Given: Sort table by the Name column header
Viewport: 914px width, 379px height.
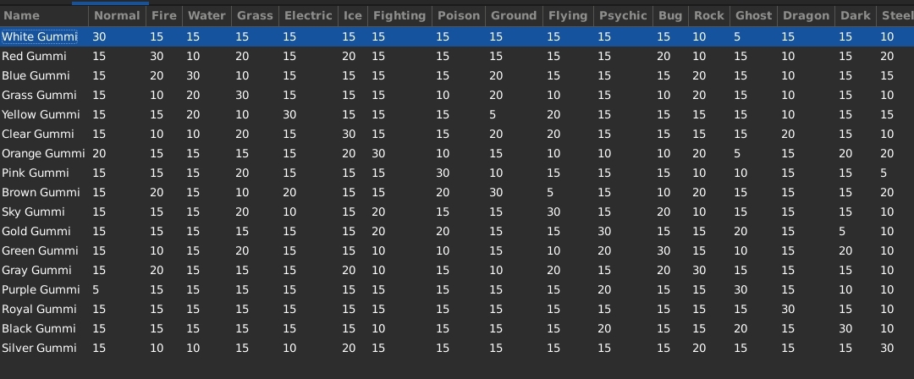Looking at the screenshot, I should click(x=21, y=15).
